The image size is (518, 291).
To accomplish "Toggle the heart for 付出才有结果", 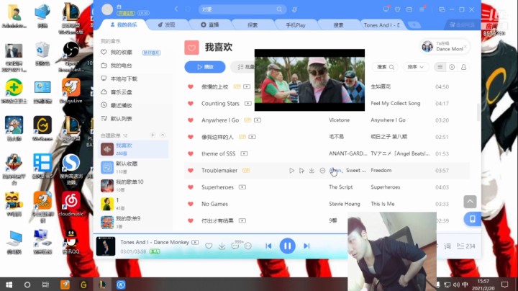I will pos(191,220).
